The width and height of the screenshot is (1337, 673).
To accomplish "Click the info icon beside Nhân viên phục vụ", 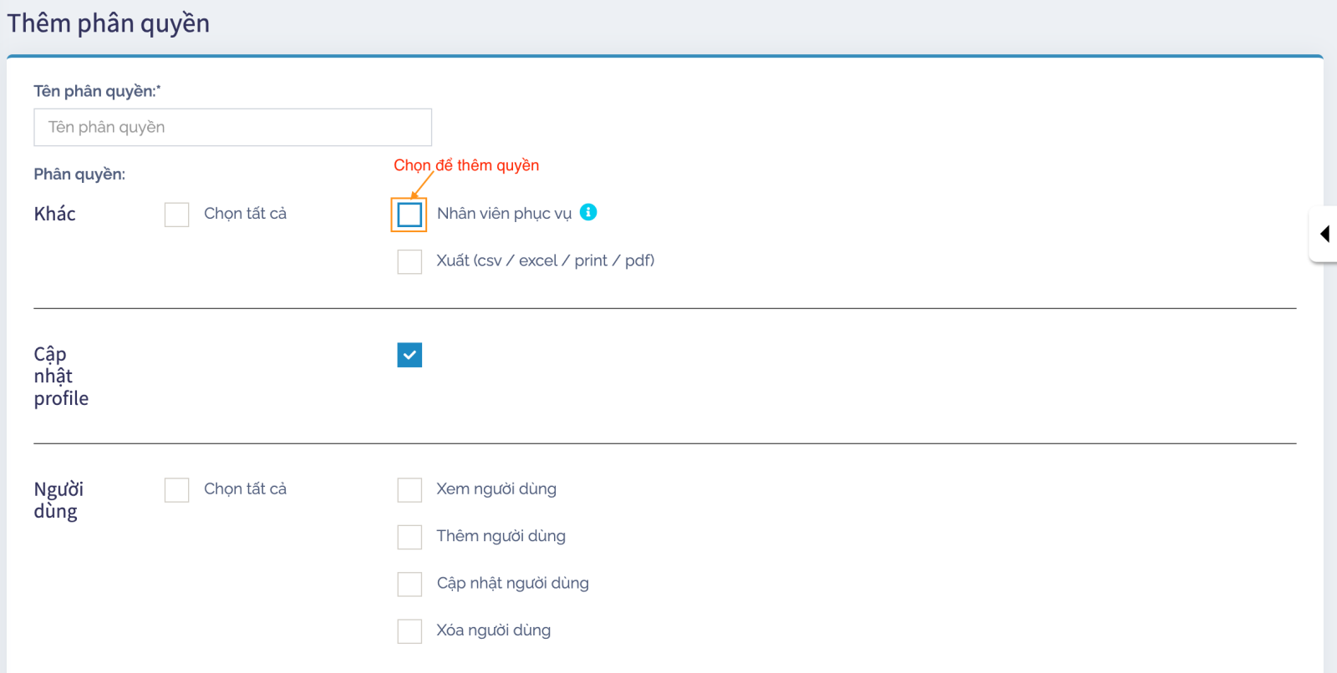I will 588,212.
